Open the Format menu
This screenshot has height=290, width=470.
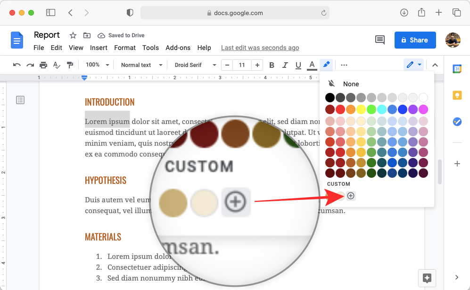(124, 48)
